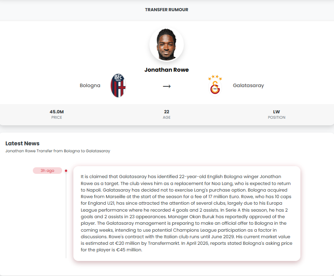Select the 3h ago time badge
The image size is (334, 276).
[x=47, y=170]
